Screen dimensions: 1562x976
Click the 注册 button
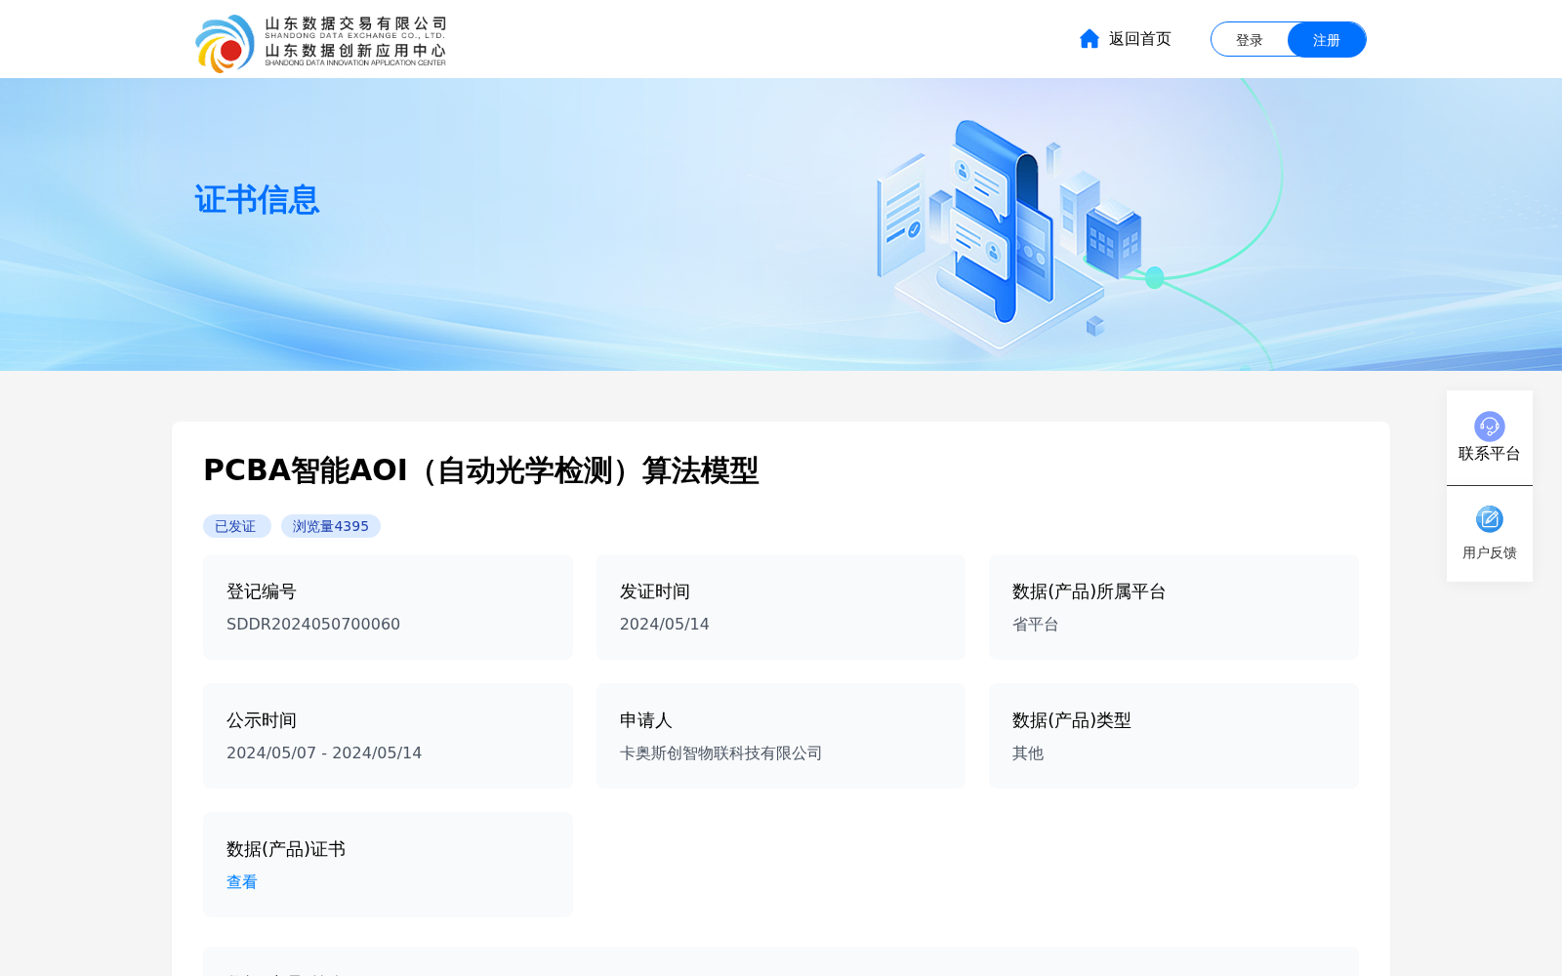tap(1327, 40)
